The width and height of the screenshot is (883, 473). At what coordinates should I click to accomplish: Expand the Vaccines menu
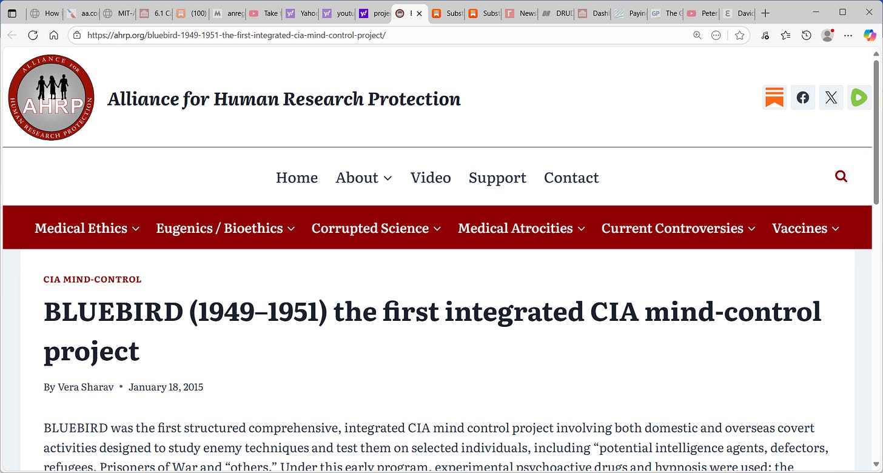click(x=805, y=228)
